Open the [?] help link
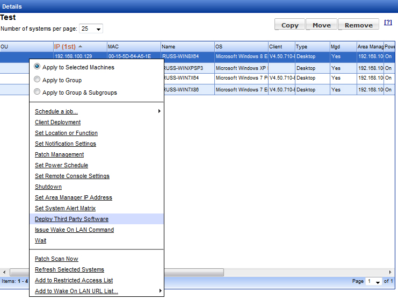 (x=388, y=23)
